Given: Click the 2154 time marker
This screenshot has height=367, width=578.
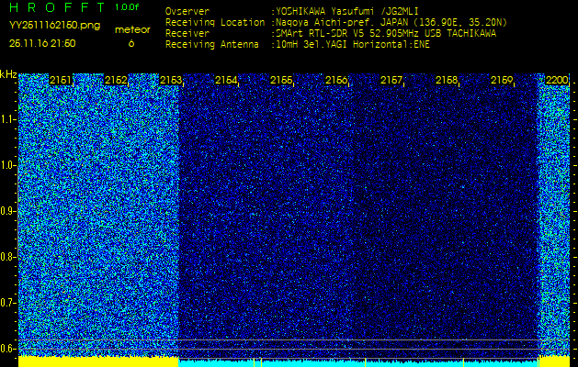Looking at the screenshot, I should tap(226, 80).
